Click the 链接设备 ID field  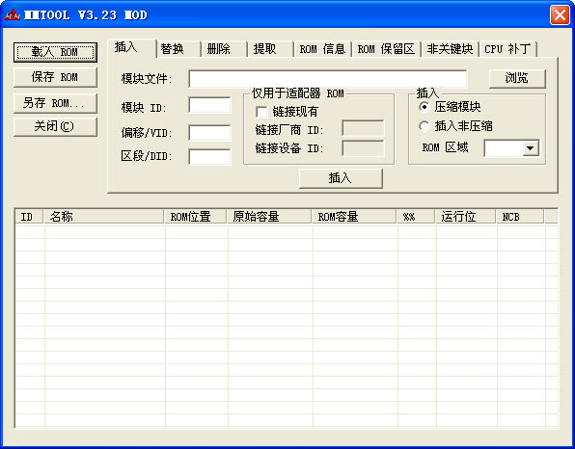click(363, 148)
